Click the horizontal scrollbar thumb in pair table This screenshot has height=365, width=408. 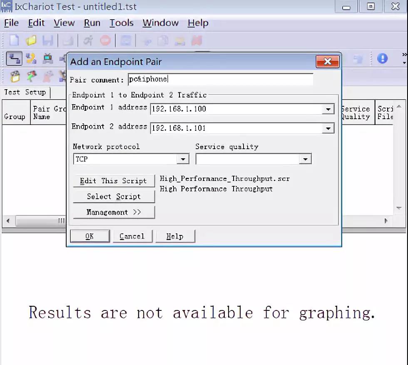pyautogui.click(x=41, y=221)
